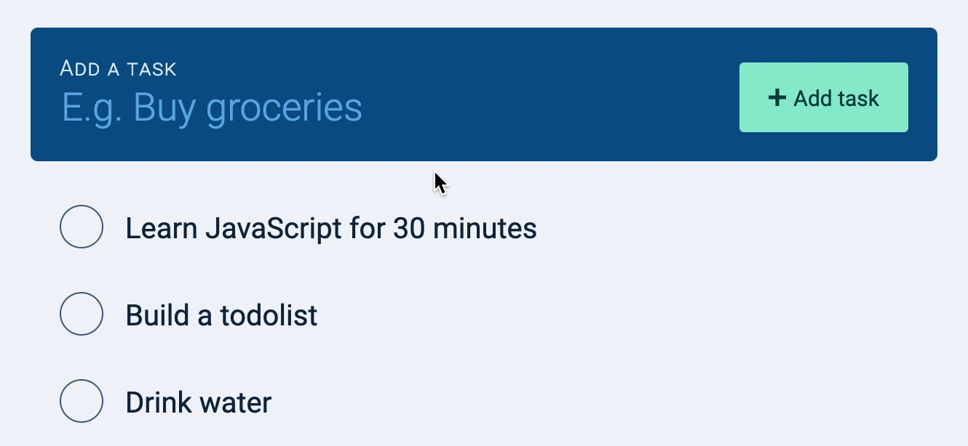The width and height of the screenshot is (968, 446).
Task: Select the circle icon beside Drink water
Action: click(x=82, y=401)
